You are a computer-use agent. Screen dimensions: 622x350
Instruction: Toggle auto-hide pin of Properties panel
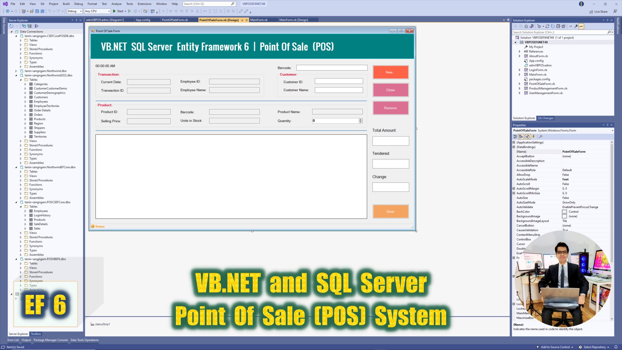607,125
